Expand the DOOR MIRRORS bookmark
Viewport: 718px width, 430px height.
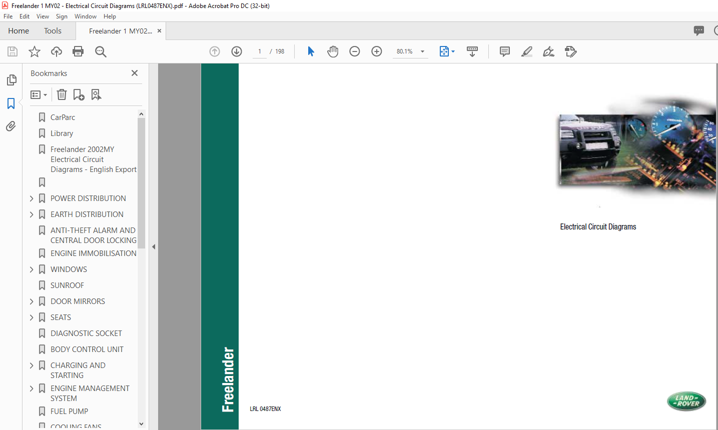tap(32, 301)
